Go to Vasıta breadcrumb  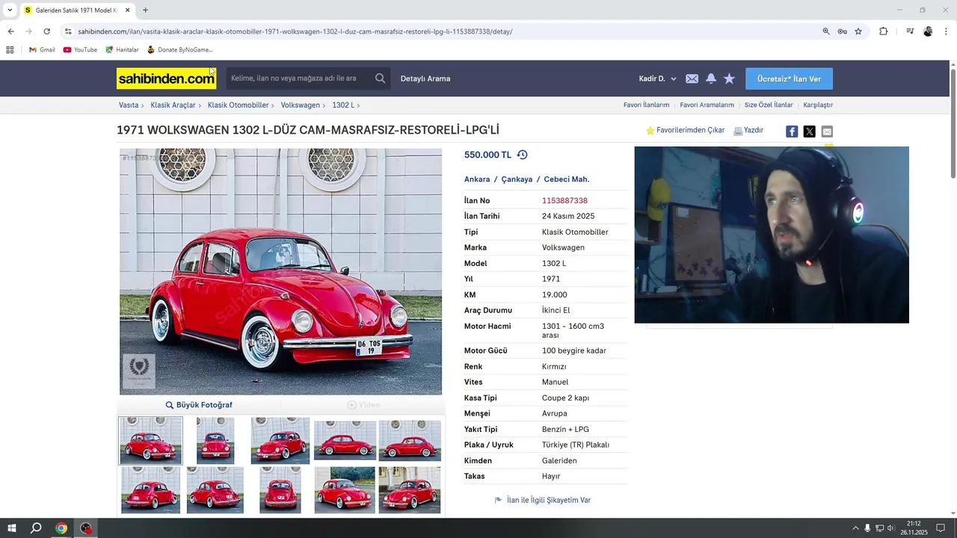(129, 105)
